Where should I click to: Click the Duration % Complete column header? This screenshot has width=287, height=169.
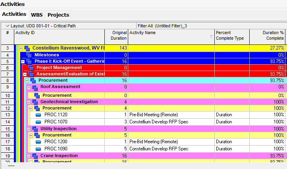coord(267,37)
